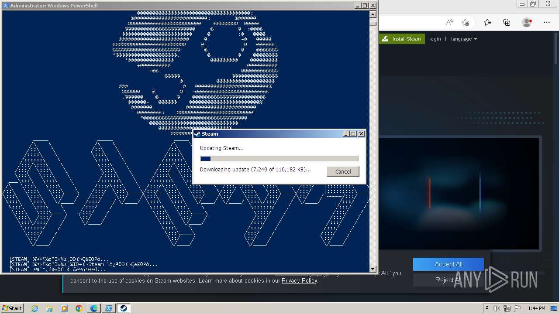Image resolution: width=559 pixels, height=314 pixels.
Task: Open the Privacy Policy link
Action: [299, 280]
